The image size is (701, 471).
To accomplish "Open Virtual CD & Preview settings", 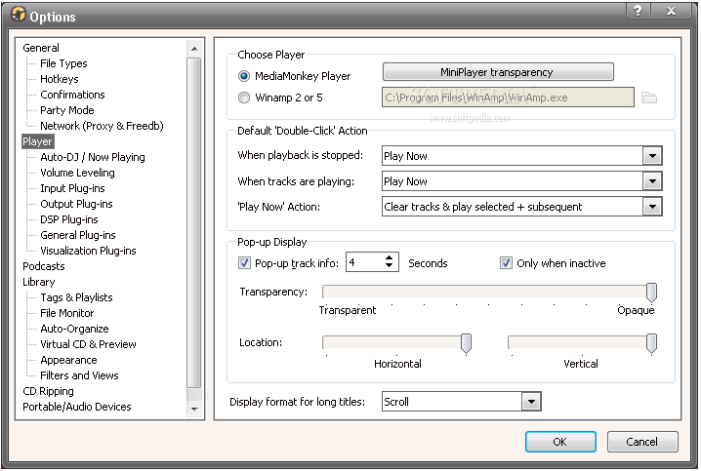I will tap(88, 344).
